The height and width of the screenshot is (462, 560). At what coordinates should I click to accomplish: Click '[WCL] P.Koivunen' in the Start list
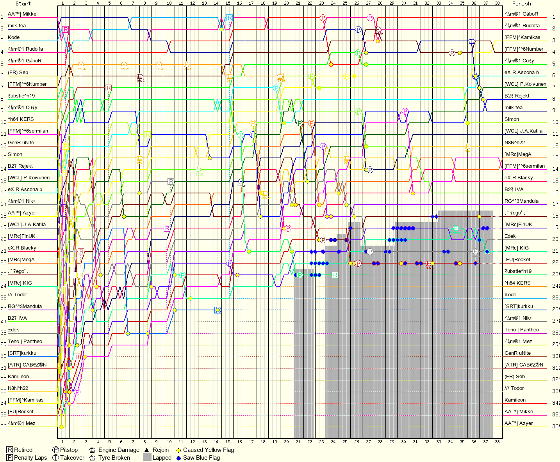29,177
